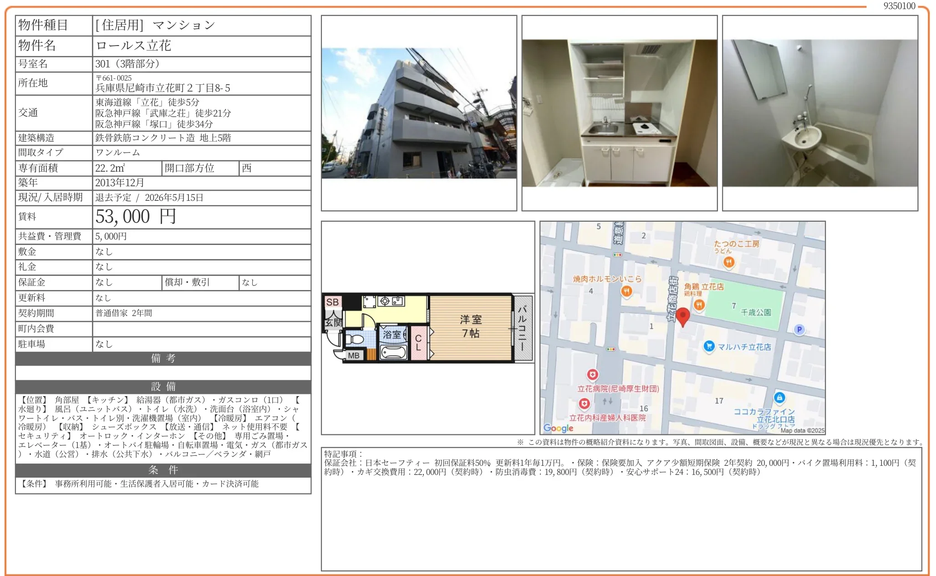Open the building exterior photo
The image size is (936, 576).
[419, 113]
